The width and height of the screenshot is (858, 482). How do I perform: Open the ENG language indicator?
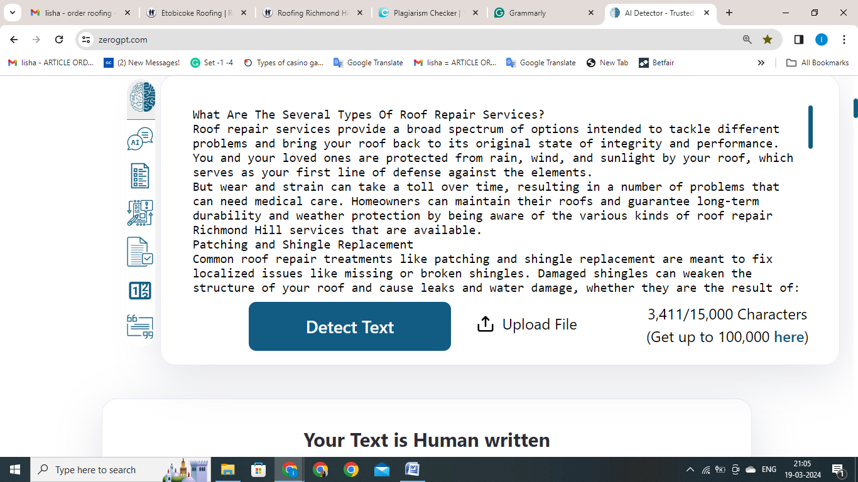pos(769,469)
